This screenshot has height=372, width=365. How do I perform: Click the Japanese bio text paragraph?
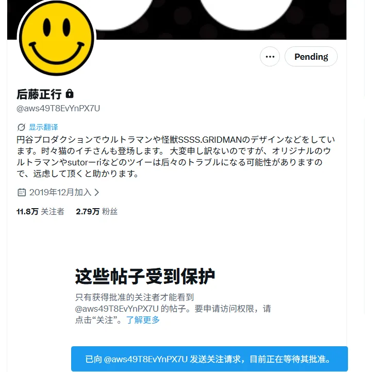[x=176, y=157]
